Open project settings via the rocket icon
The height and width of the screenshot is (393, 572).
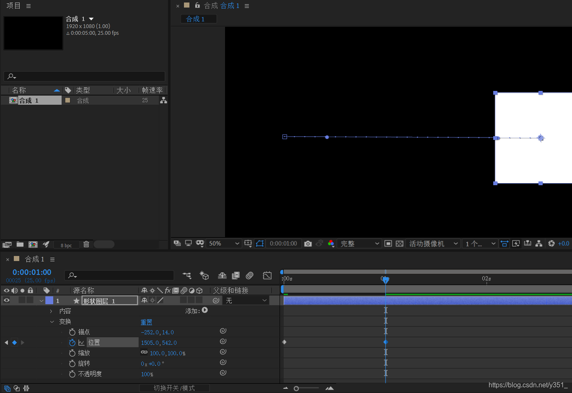point(46,244)
